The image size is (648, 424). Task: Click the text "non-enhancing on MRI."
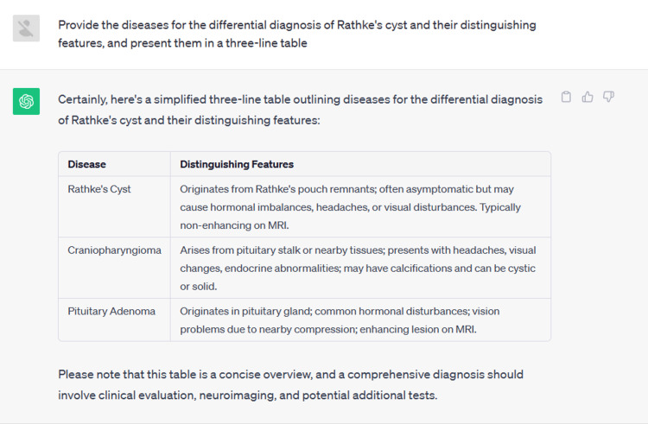click(234, 225)
